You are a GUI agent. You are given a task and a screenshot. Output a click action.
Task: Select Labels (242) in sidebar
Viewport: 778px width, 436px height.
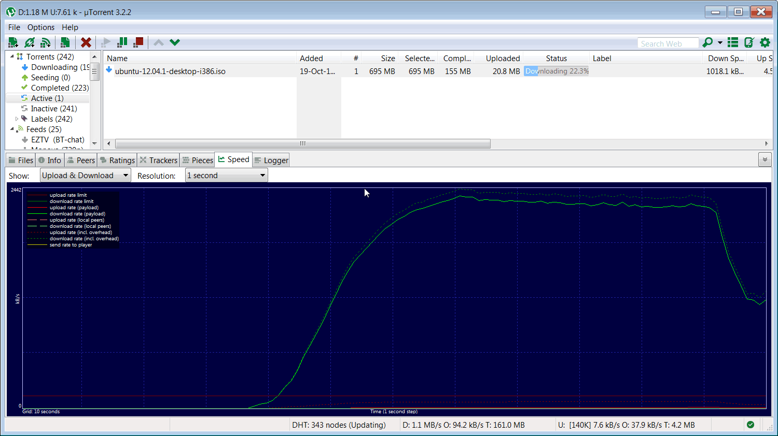51,119
